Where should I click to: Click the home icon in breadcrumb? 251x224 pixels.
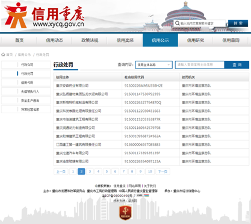(3, 54)
